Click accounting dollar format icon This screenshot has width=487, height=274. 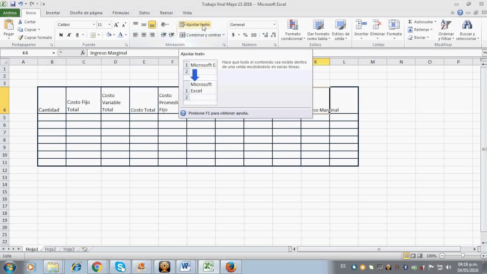click(x=233, y=35)
